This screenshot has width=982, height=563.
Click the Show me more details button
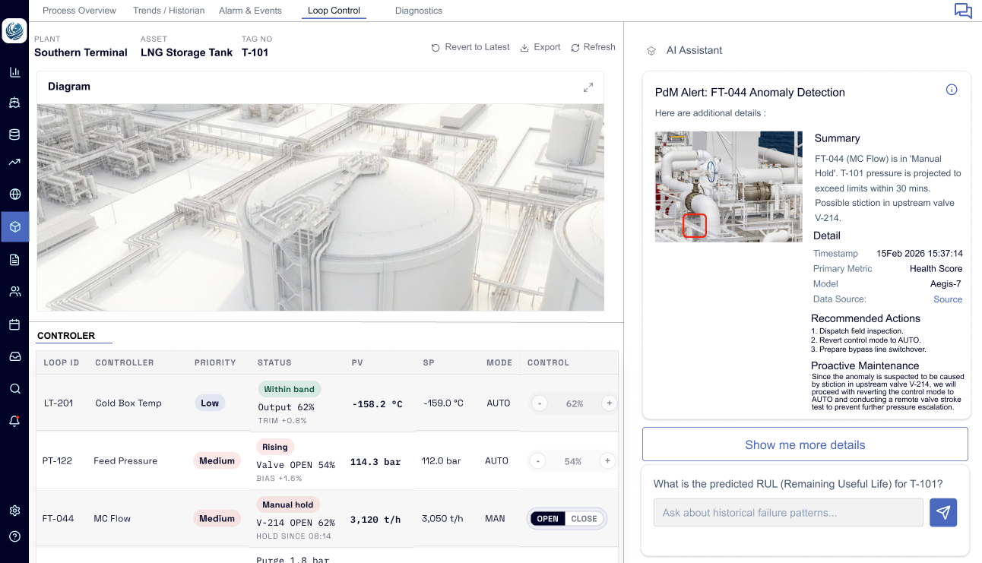pos(804,444)
